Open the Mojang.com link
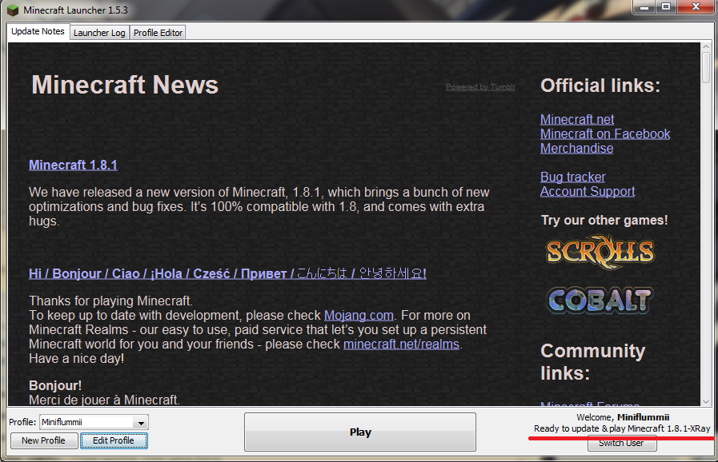Screen dimensions: 718x462 (x=359, y=315)
